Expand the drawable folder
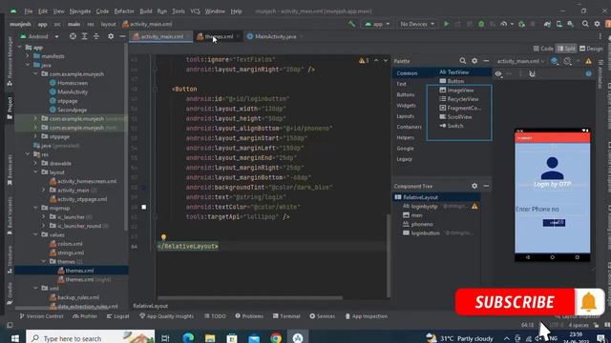The width and height of the screenshot is (611, 343). 35,163
